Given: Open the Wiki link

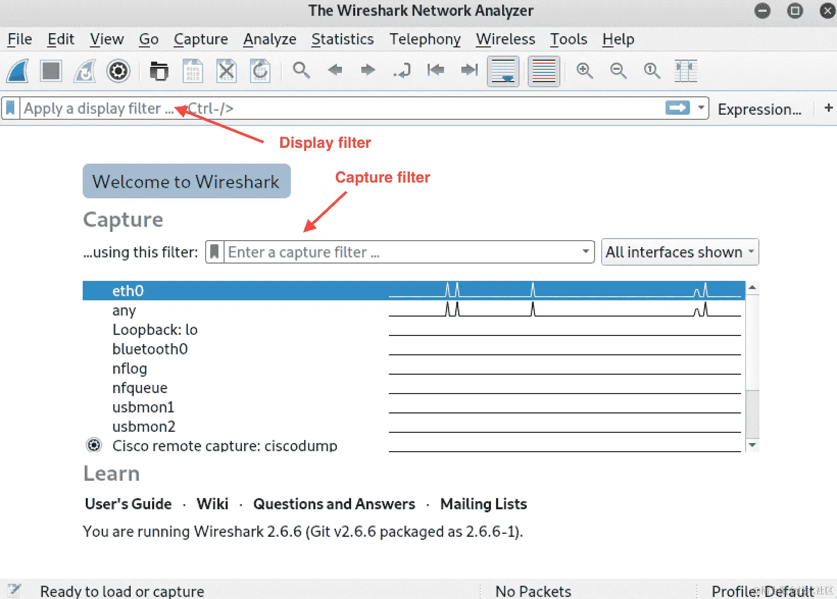Looking at the screenshot, I should click(x=212, y=504).
